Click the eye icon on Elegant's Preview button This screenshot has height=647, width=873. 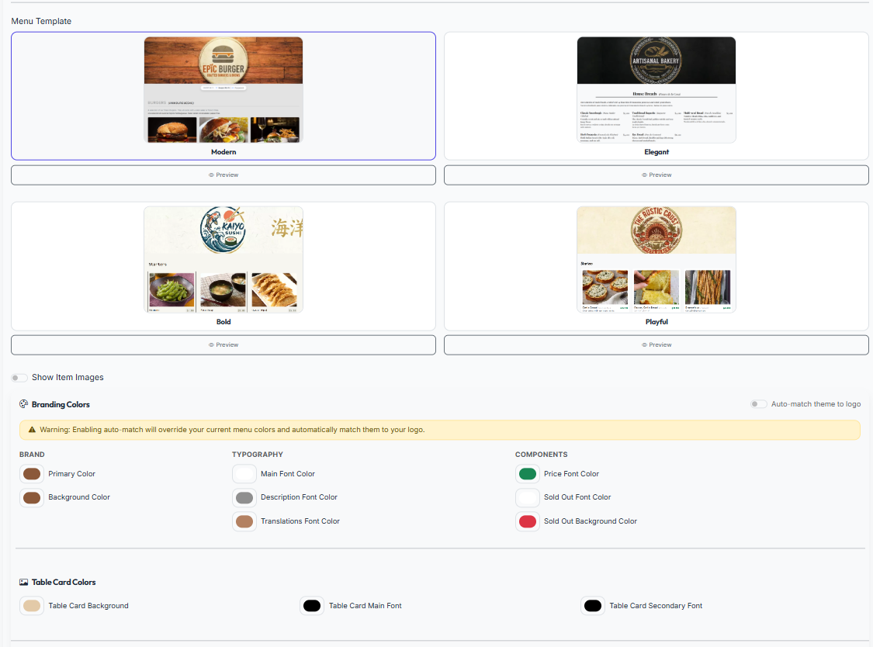coord(644,175)
